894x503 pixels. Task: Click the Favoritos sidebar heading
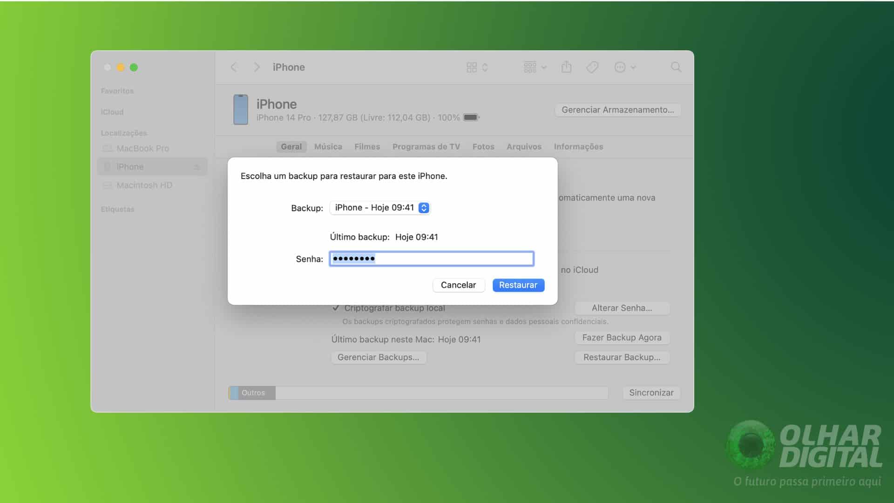pos(117,91)
